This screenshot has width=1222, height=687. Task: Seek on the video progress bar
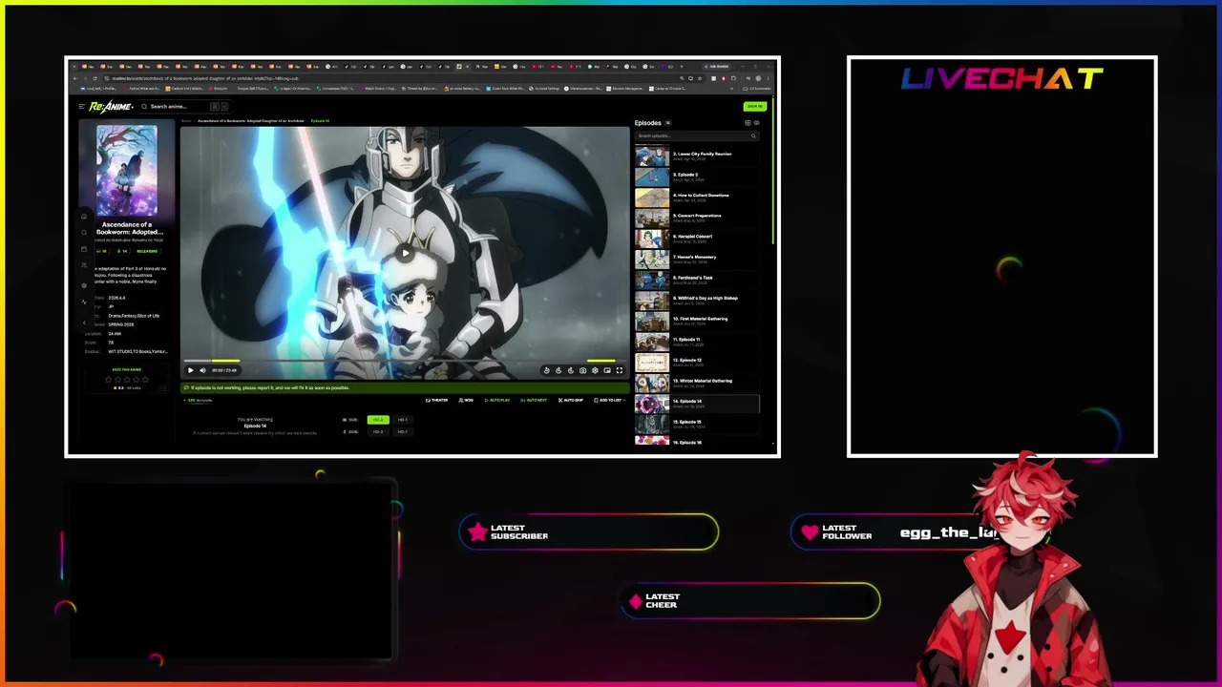404,362
